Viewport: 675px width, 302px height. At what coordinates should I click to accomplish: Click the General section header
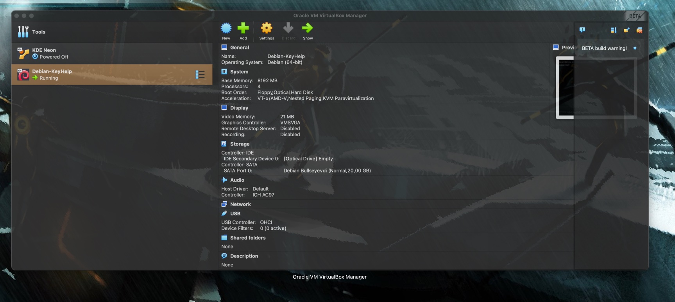239,48
